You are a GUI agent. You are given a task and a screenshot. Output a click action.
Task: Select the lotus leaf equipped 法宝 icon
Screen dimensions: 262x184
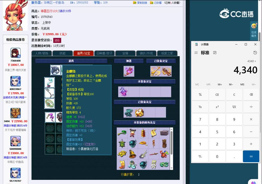click(129, 112)
